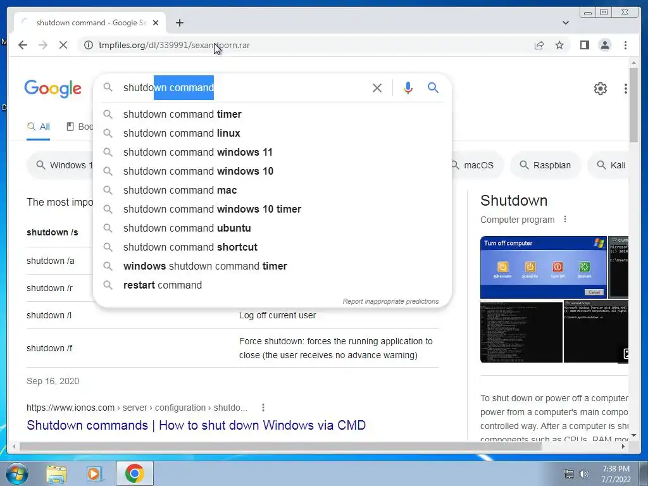The height and width of the screenshot is (486, 648).
Task: Open options dots beside ionos.com URL
Action: click(263, 408)
